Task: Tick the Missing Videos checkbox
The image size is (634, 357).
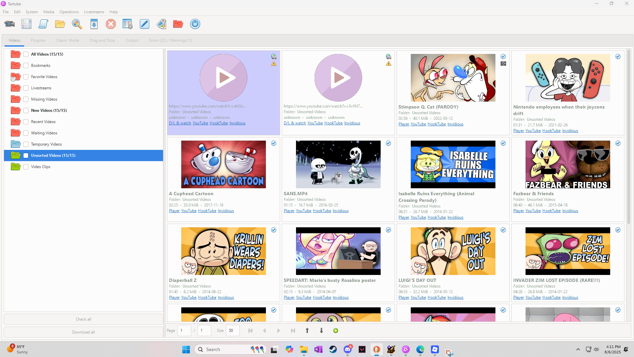Action: pos(26,99)
